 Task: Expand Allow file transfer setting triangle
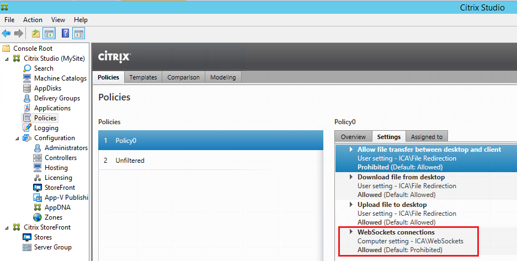tap(351, 150)
